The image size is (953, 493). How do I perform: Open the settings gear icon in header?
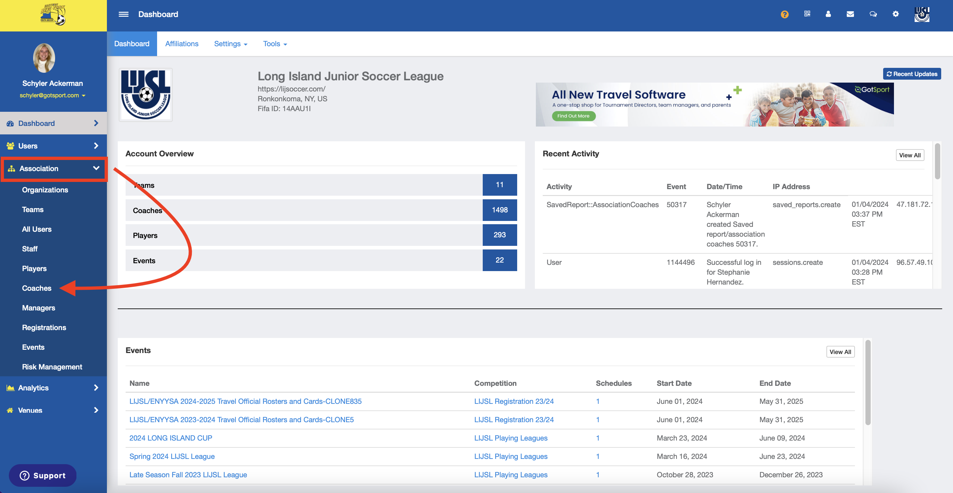click(x=895, y=14)
